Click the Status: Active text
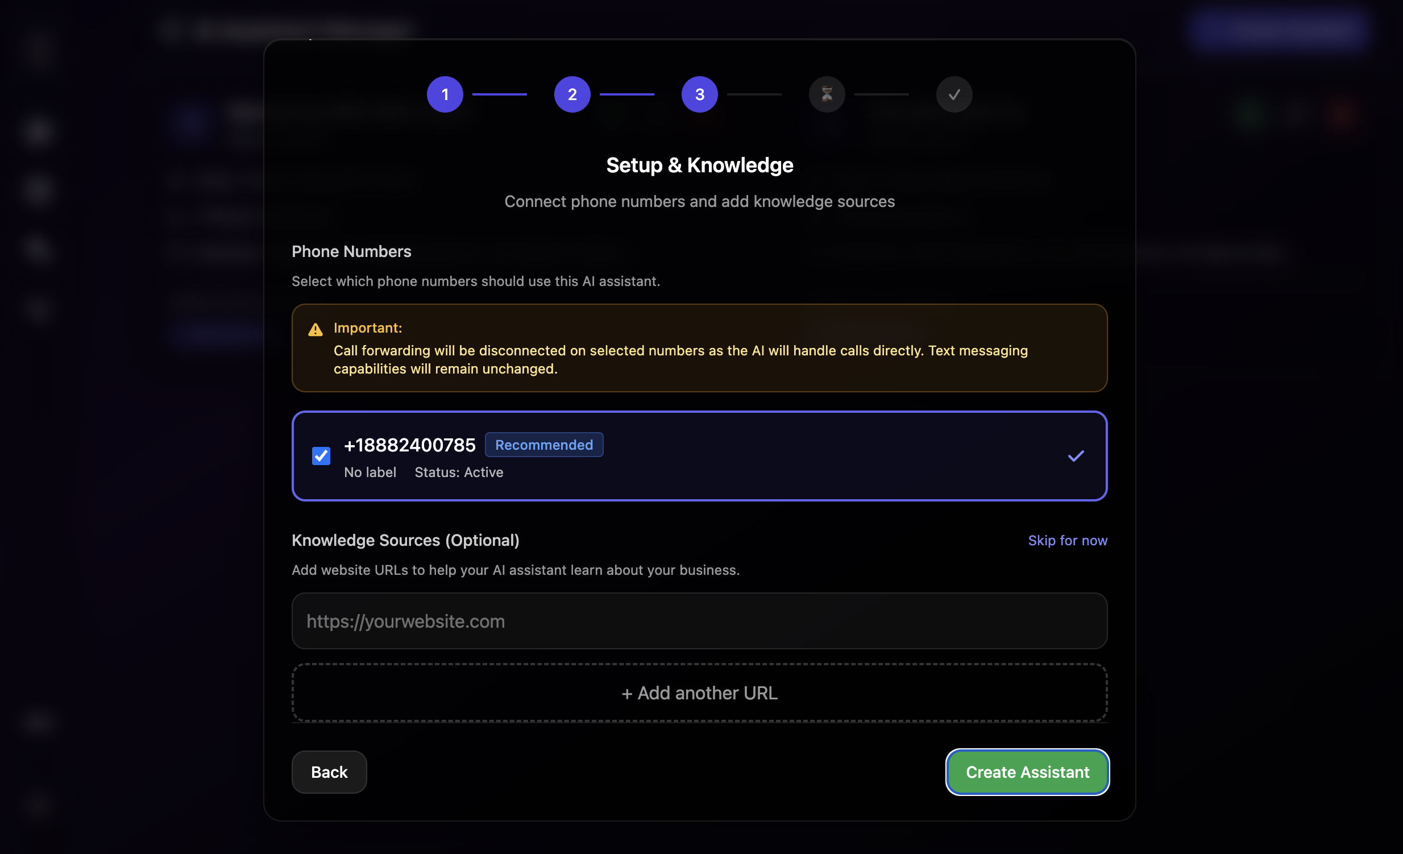 tap(459, 472)
